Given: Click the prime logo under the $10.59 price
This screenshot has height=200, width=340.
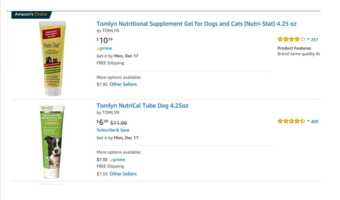Looking at the screenshot, I should coord(104,49).
